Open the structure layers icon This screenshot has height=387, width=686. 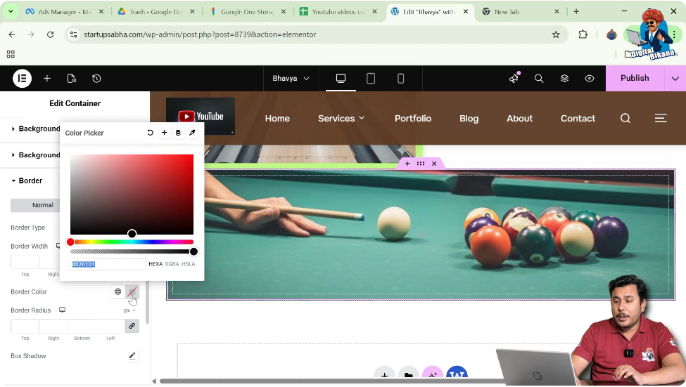click(564, 78)
